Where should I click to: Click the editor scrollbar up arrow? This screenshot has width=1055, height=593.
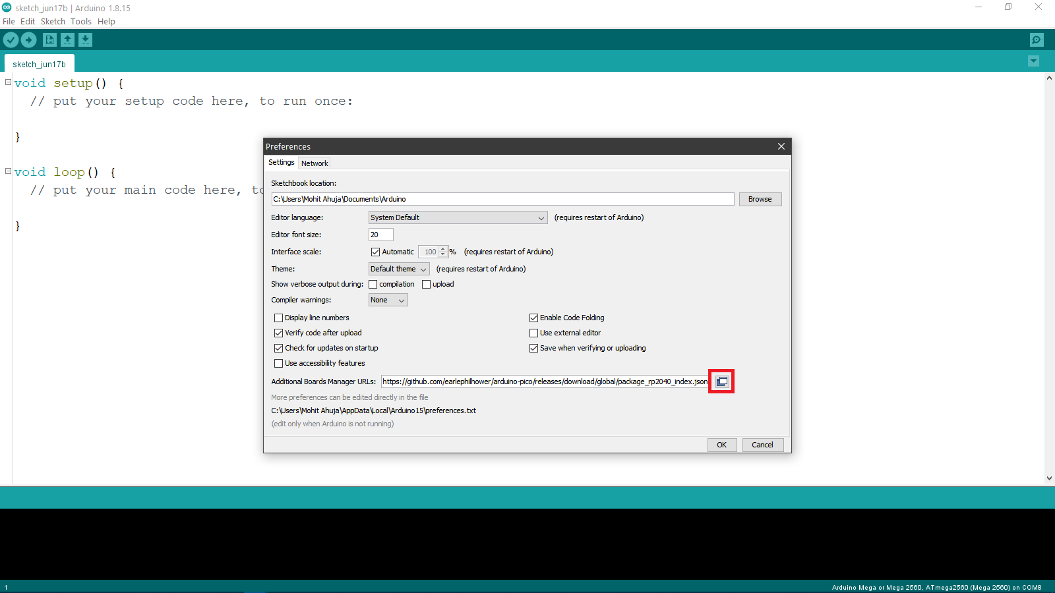click(1049, 78)
